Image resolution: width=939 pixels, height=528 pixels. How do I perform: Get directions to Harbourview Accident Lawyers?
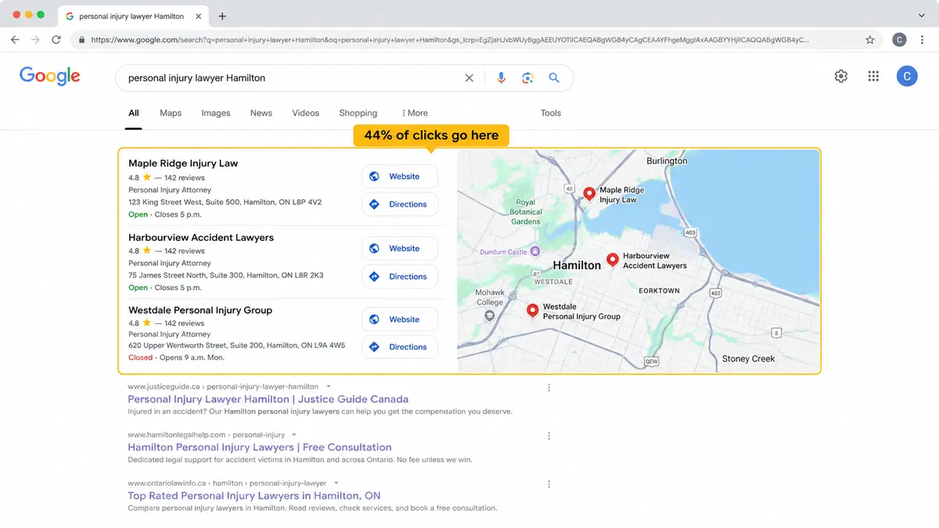pos(400,276)
